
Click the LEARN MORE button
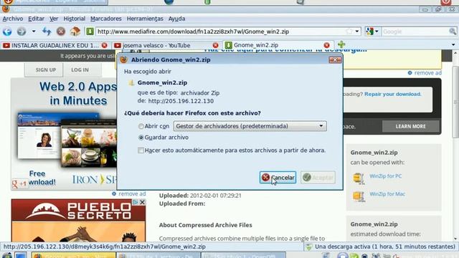pyautogui.click(x=411, y=126)
